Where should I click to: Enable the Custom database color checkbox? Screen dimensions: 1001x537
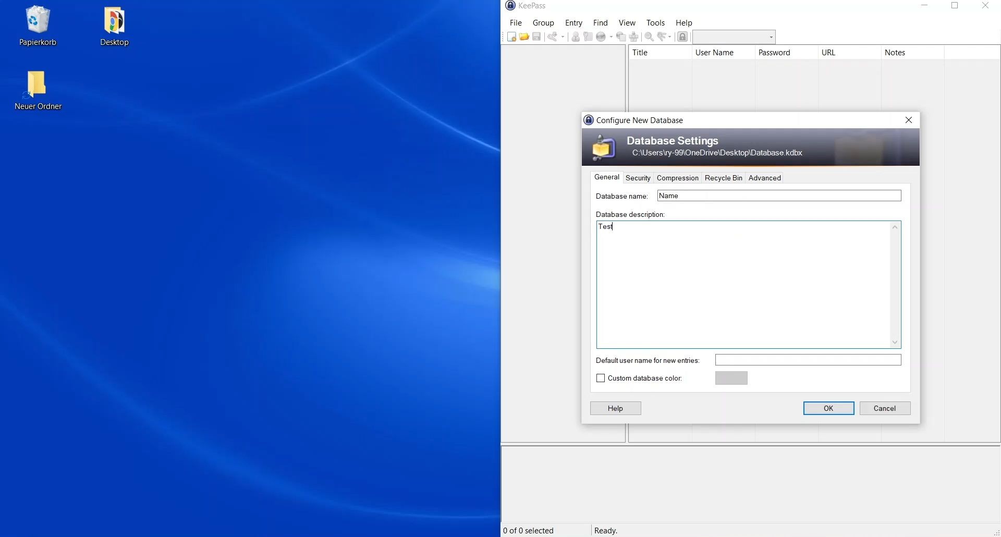pyautogui.click(x=601, y=378)
